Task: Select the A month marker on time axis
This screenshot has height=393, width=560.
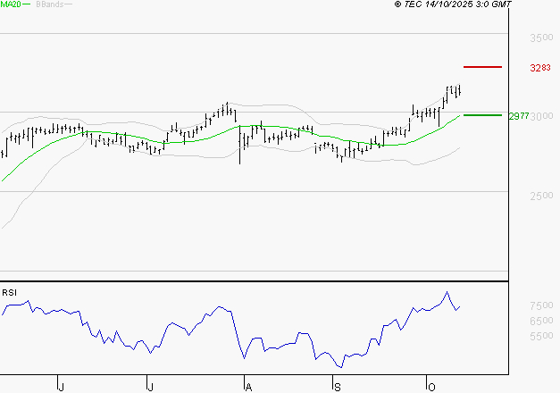Action: [x=248, y=386]
